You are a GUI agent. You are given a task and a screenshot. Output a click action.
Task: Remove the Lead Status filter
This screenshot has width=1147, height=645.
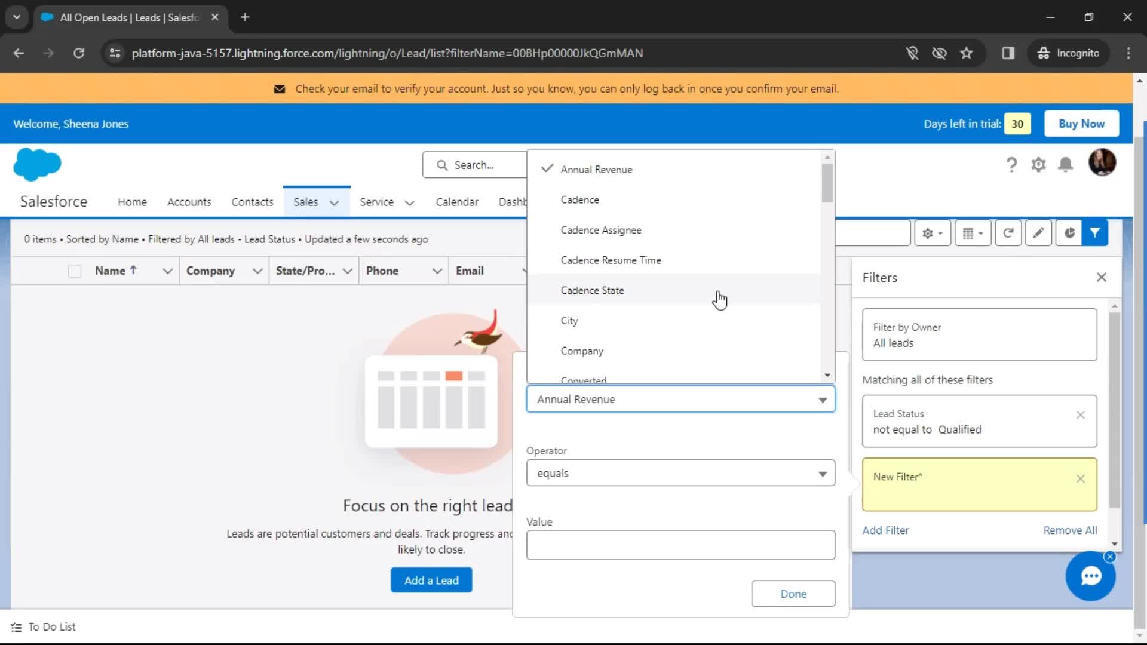click(1080, 415)
